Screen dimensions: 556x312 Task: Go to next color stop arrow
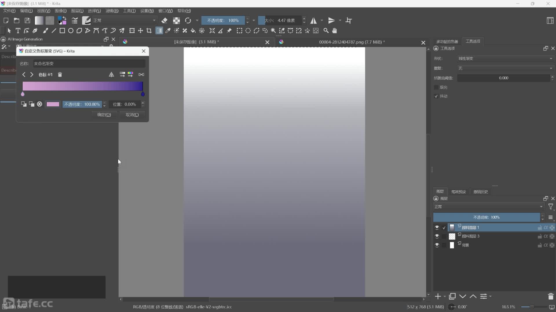coord(32,75)
